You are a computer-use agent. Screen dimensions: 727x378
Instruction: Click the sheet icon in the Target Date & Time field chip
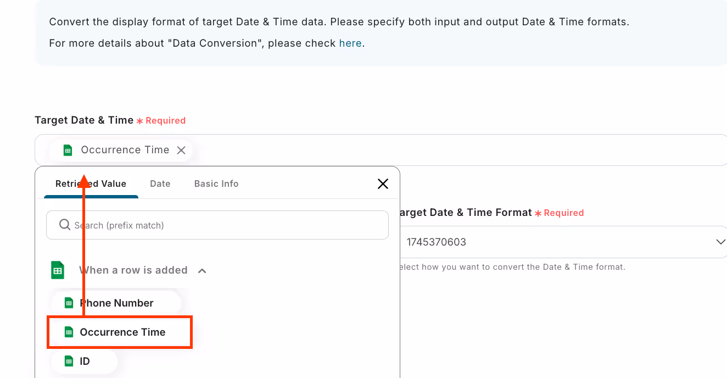pos(68,150)
